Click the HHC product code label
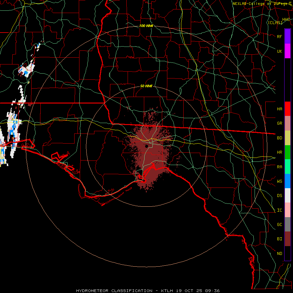The height and width of the screenshot is (293, 293). point(286,19)
